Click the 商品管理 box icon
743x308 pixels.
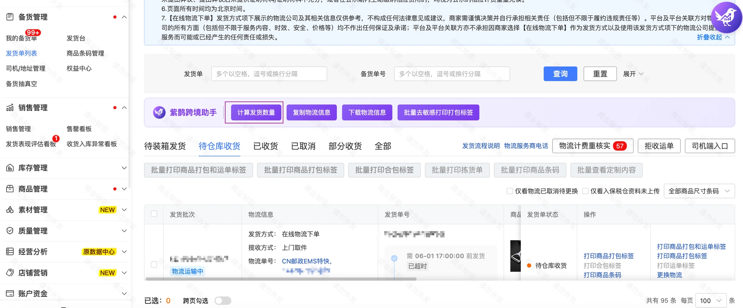[x=10, y=188]
